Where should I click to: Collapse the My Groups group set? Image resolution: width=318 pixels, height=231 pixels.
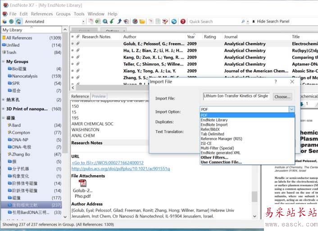[4, 61]
